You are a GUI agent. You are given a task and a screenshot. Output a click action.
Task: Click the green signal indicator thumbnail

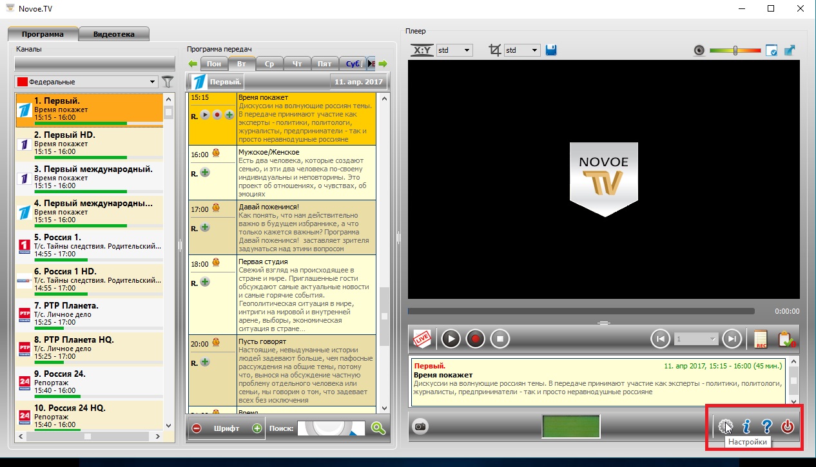click(x=571, y=426)
